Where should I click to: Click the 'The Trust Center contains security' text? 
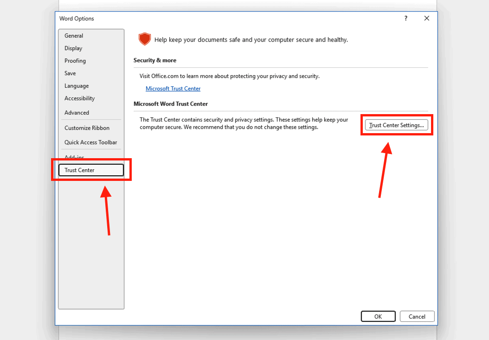[x=244, y=123]
